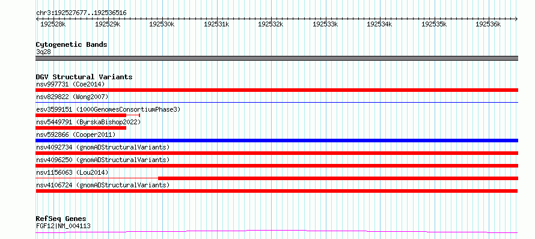Open the nsv4096250 gnomAD variant label

pos(103,160)
